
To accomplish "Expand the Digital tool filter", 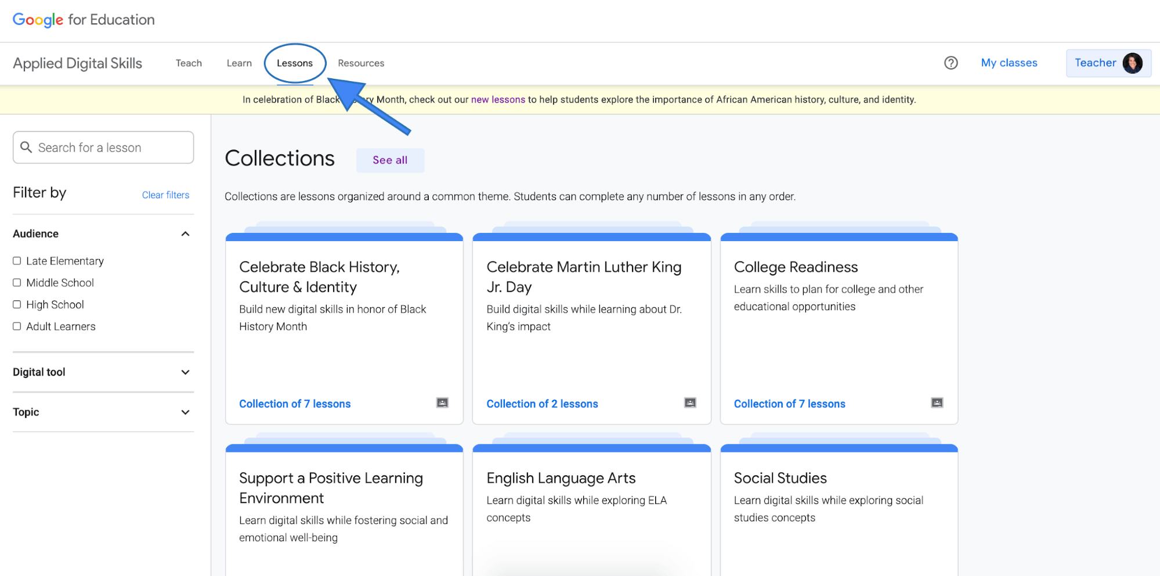I will click(x=185, y=372).
